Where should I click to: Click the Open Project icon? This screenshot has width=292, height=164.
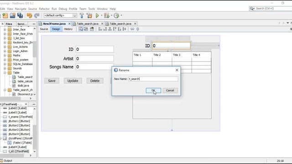coord(13,15)
